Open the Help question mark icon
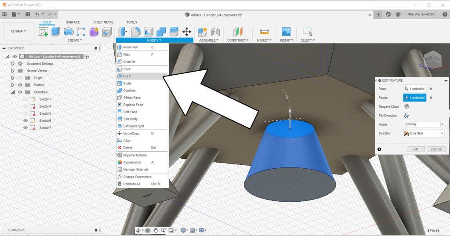This screenshot has height=236, width=450. click(x=445, y=14)
